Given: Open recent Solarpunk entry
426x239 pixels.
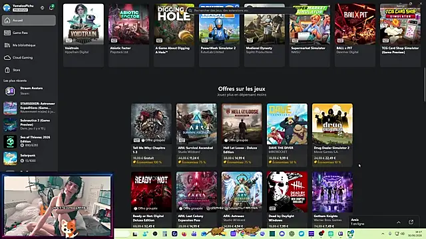Looking at the screenshot, I should pos(29,158).
